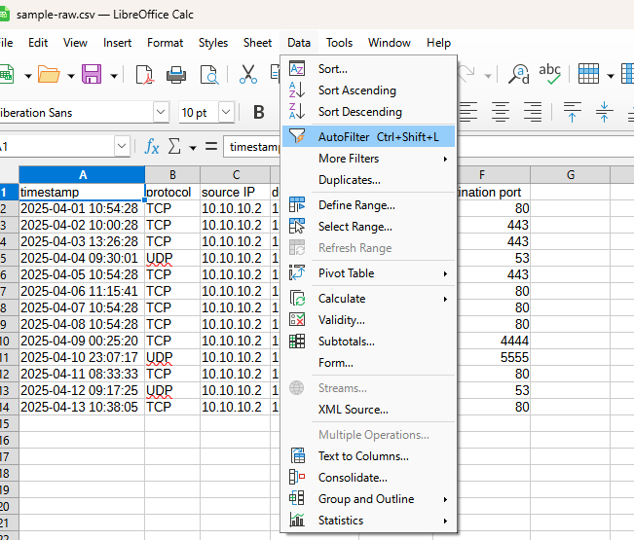This screenshot has width=634, height=540.
Task: Click the Validity option in menu
Action: 341,320
